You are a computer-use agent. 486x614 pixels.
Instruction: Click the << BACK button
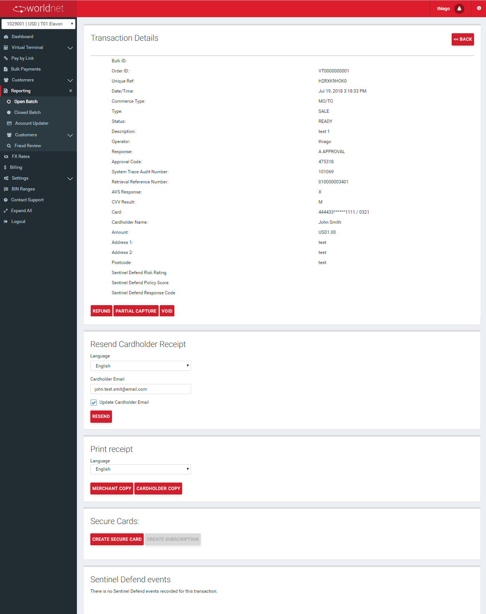pyautogui.click(x=463, y=39)
